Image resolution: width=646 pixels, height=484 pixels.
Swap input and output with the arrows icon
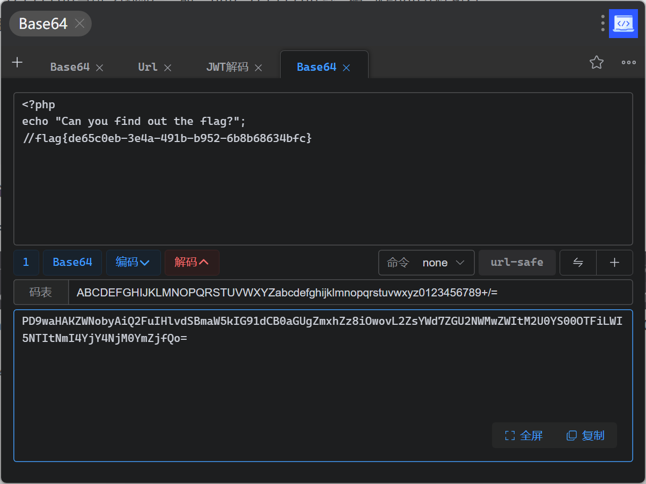click(578, 263)
